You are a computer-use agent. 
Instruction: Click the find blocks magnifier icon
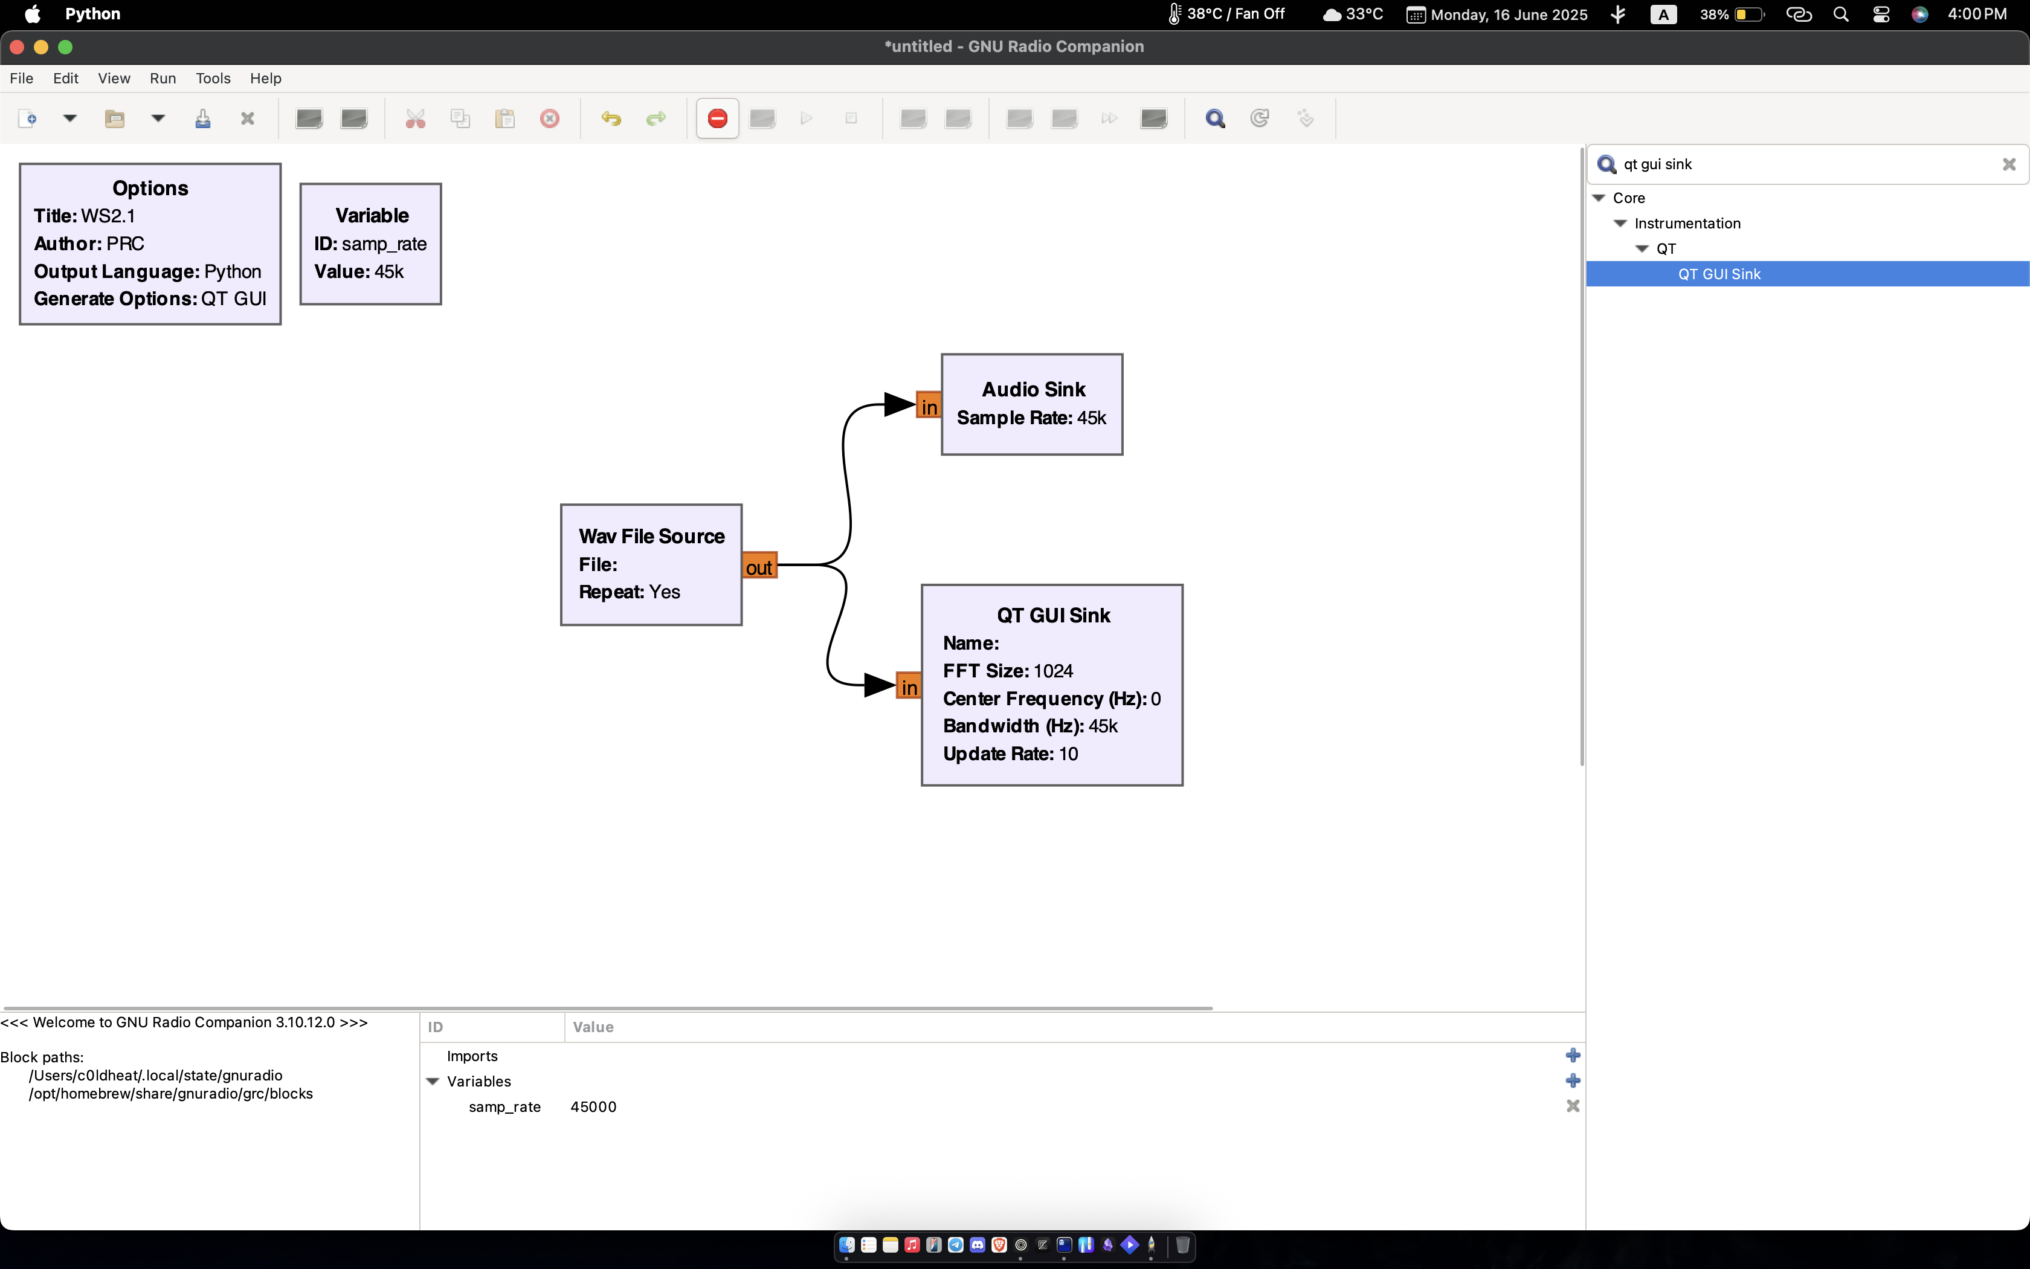pyautogui.click(x=1214, y=118)
